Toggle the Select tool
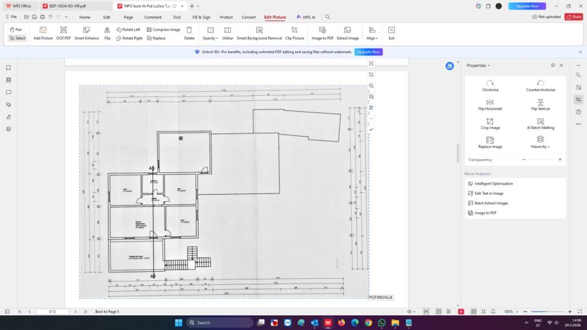Screen dimensions: 587x330 tap(17, 38)
